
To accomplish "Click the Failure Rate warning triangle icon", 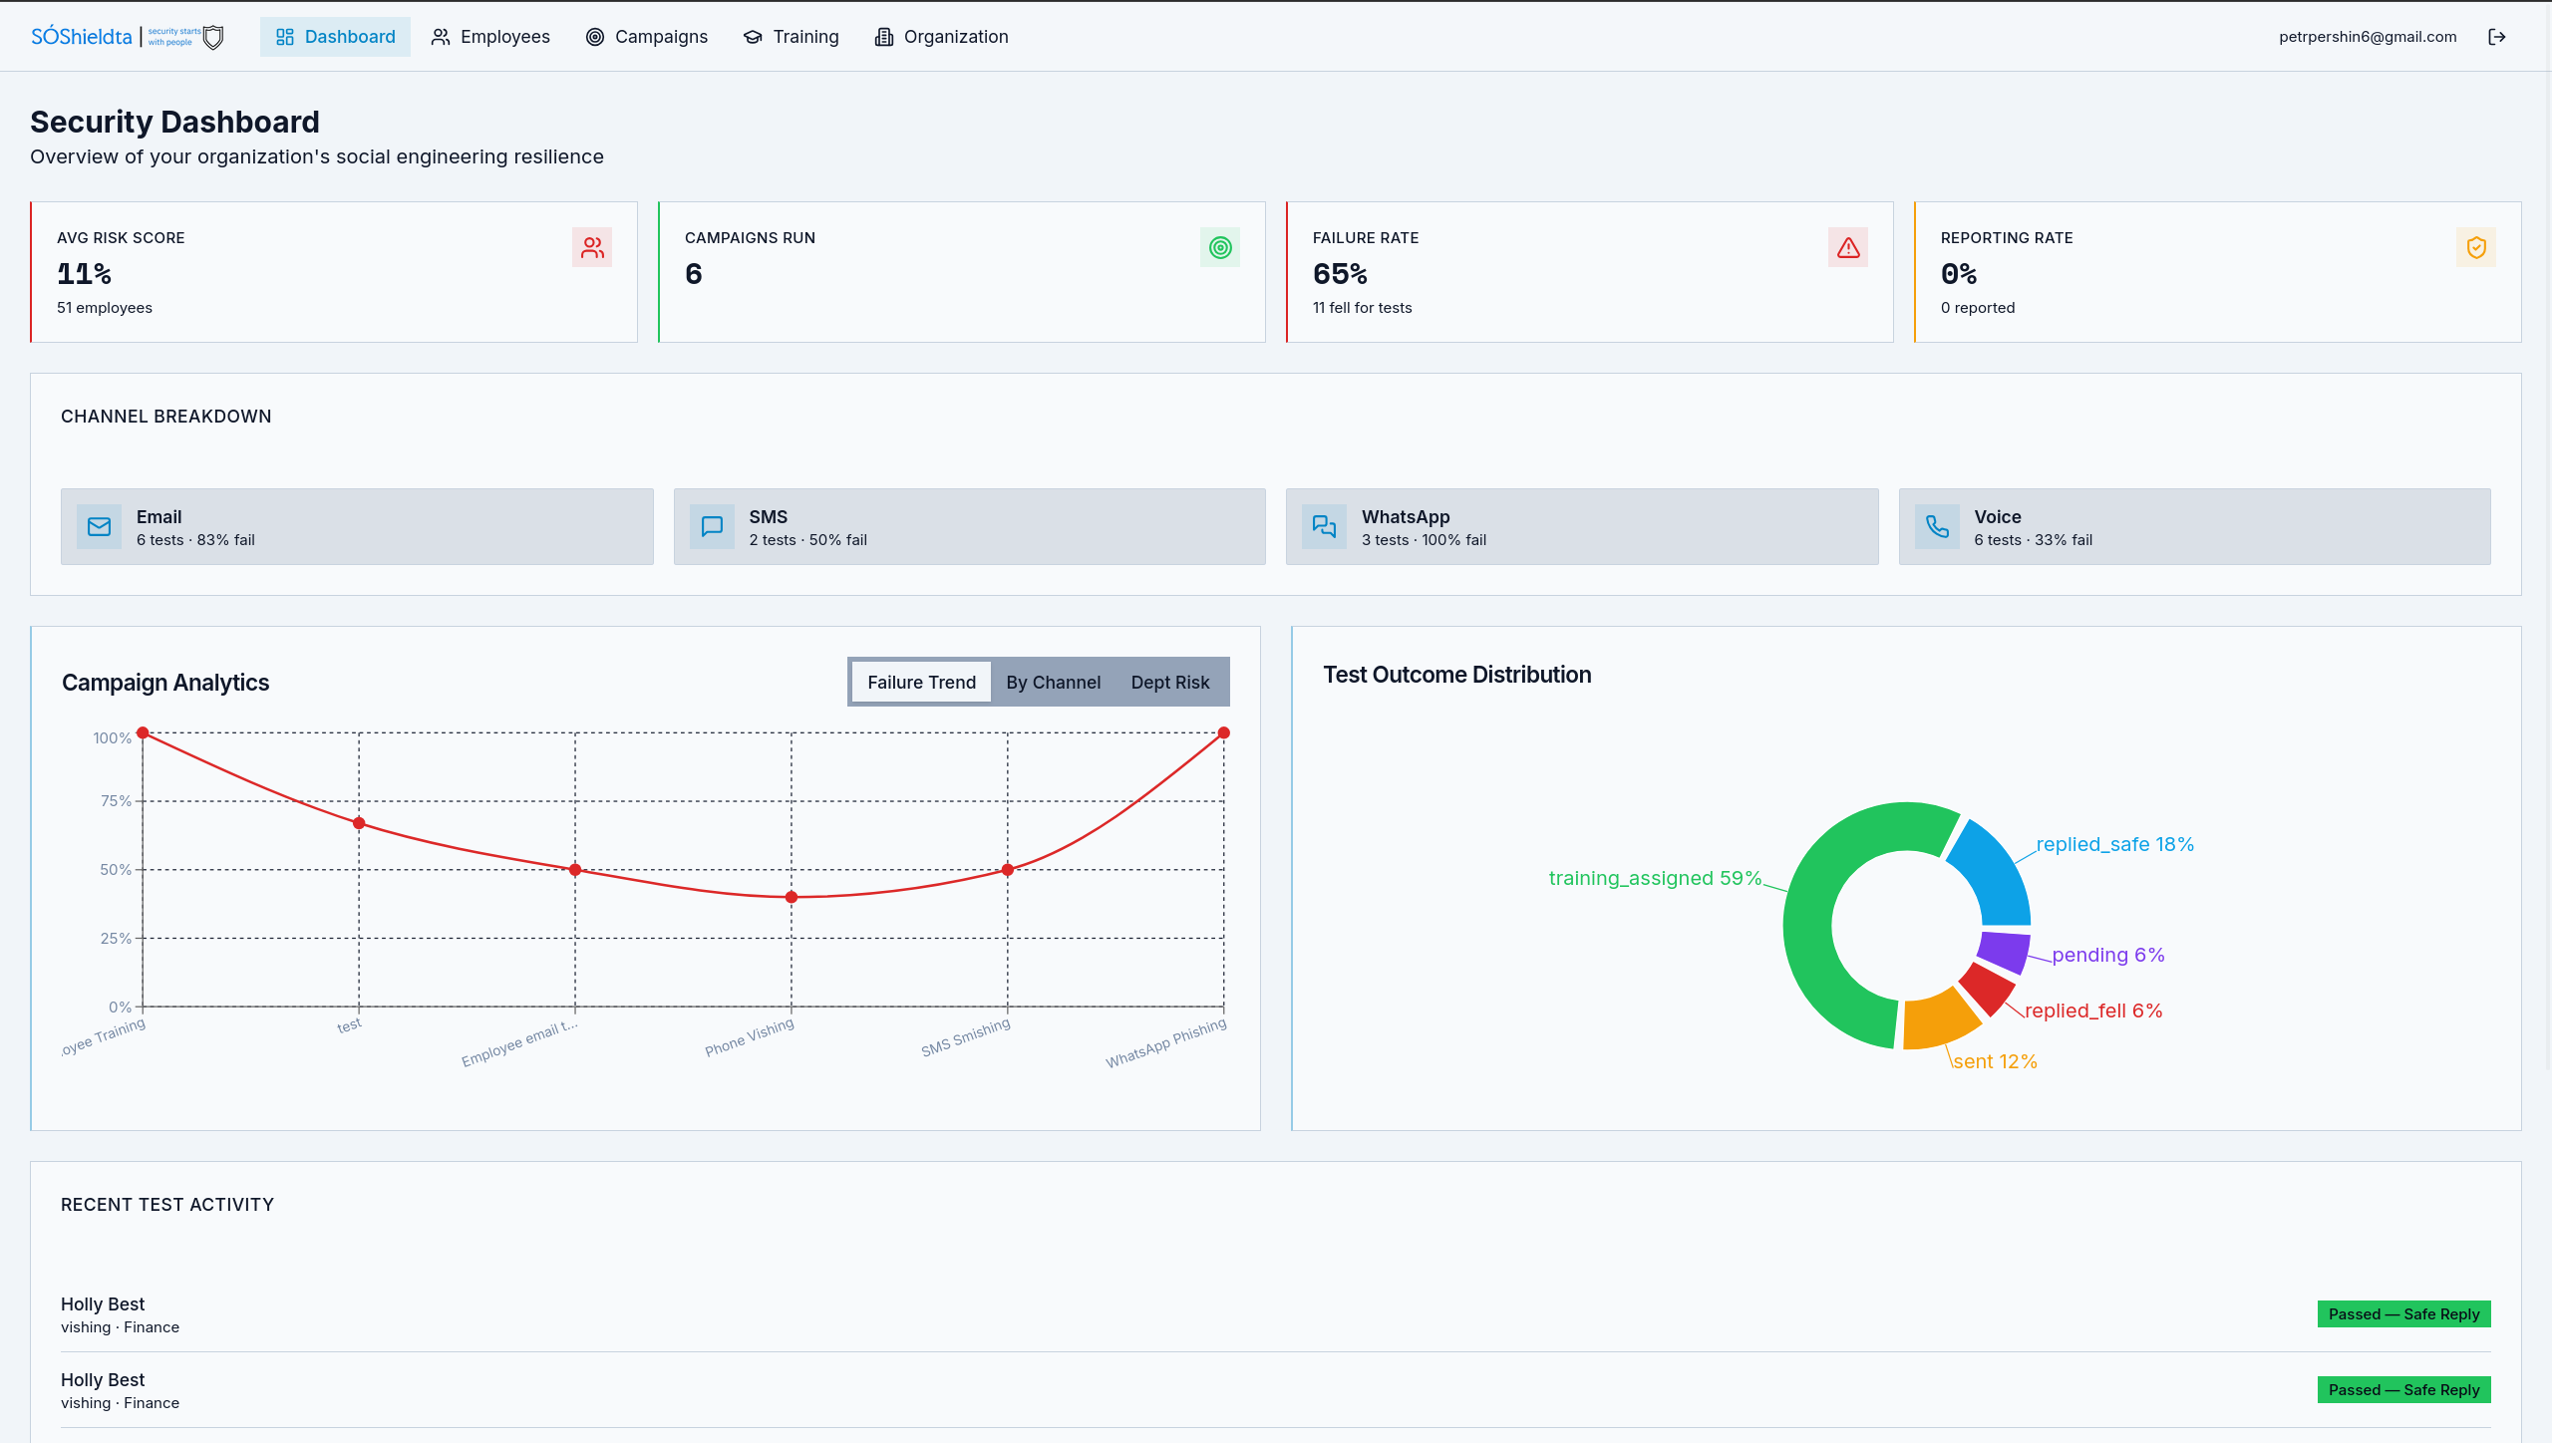I will (1847, 247).
